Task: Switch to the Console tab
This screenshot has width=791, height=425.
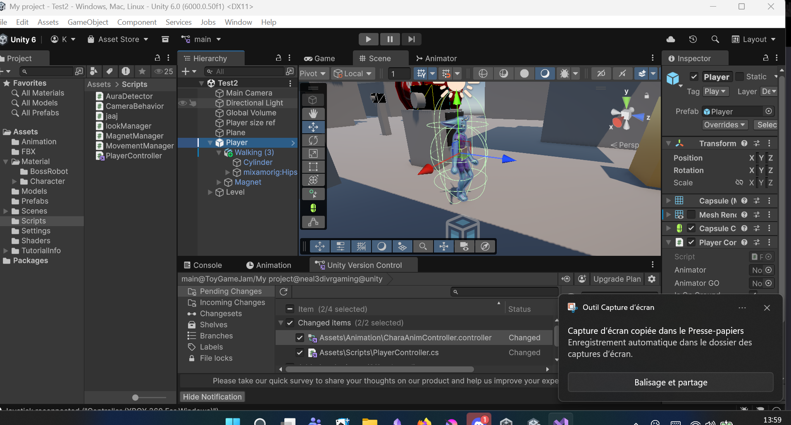Action: (x=203, y=265)
